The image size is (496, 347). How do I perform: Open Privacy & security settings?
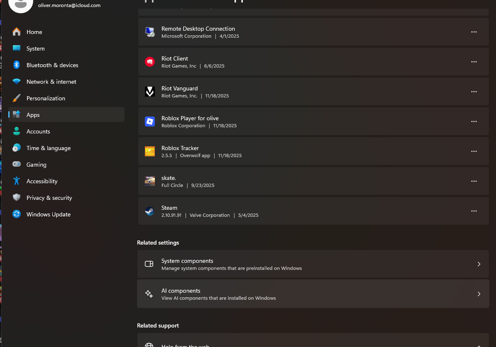(66, 198)
